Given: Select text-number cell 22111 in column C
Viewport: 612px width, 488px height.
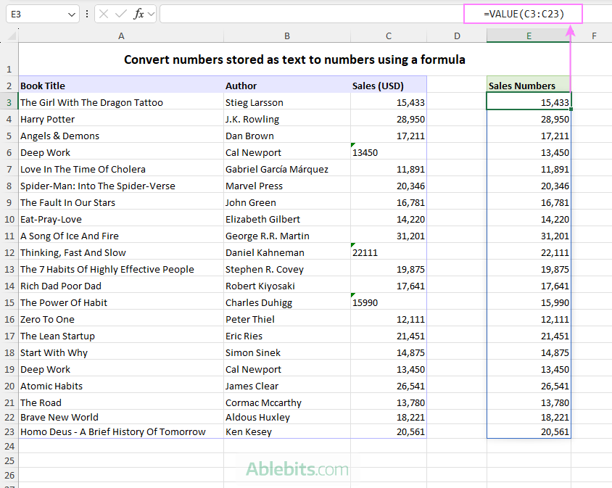Looking at the screenshot, I should click(x=389, y=252).
